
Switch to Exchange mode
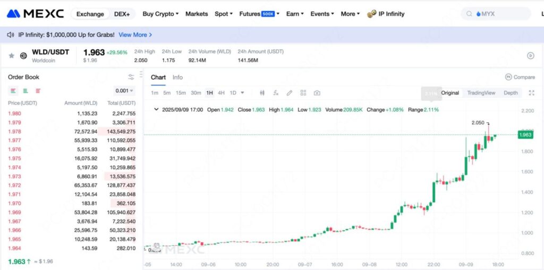[90, 14]
